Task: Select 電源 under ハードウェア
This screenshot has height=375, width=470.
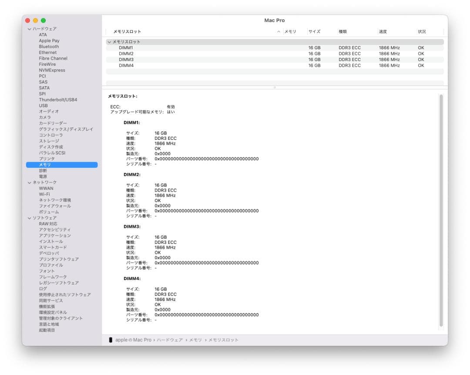Action: click(x=42, y=176)
